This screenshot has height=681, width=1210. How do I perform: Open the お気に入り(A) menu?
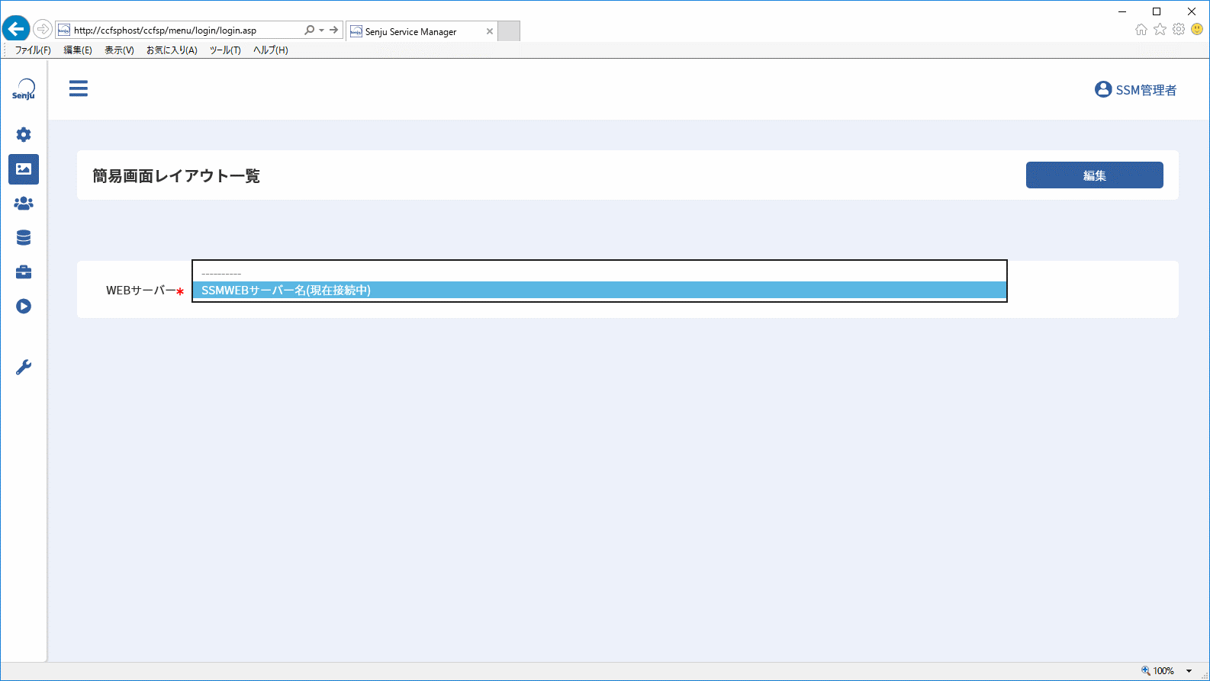[x=172, y=50]
